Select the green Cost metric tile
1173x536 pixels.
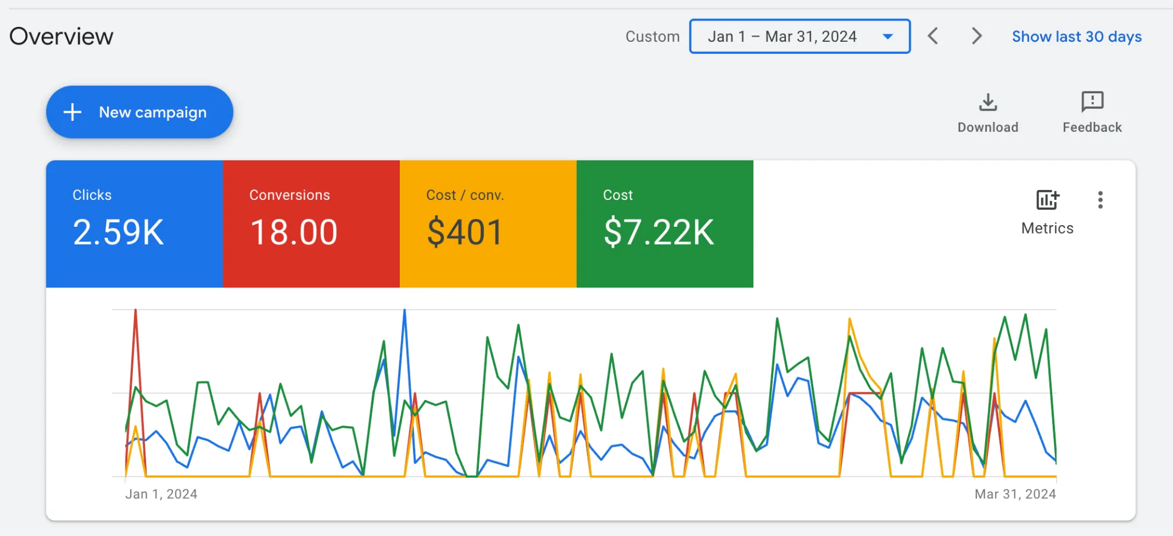[665, 224]
